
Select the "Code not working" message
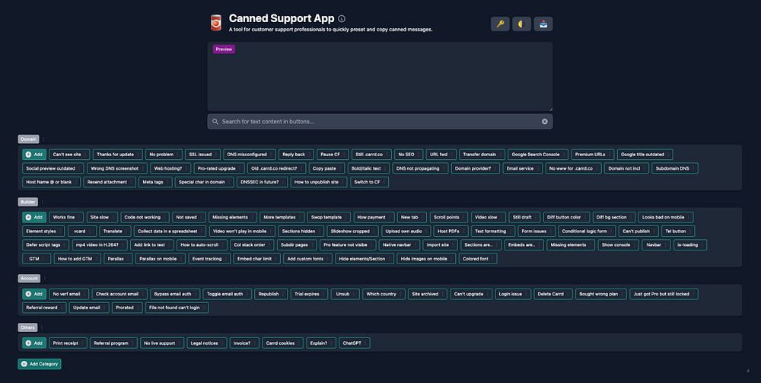[x=145, y=217]
